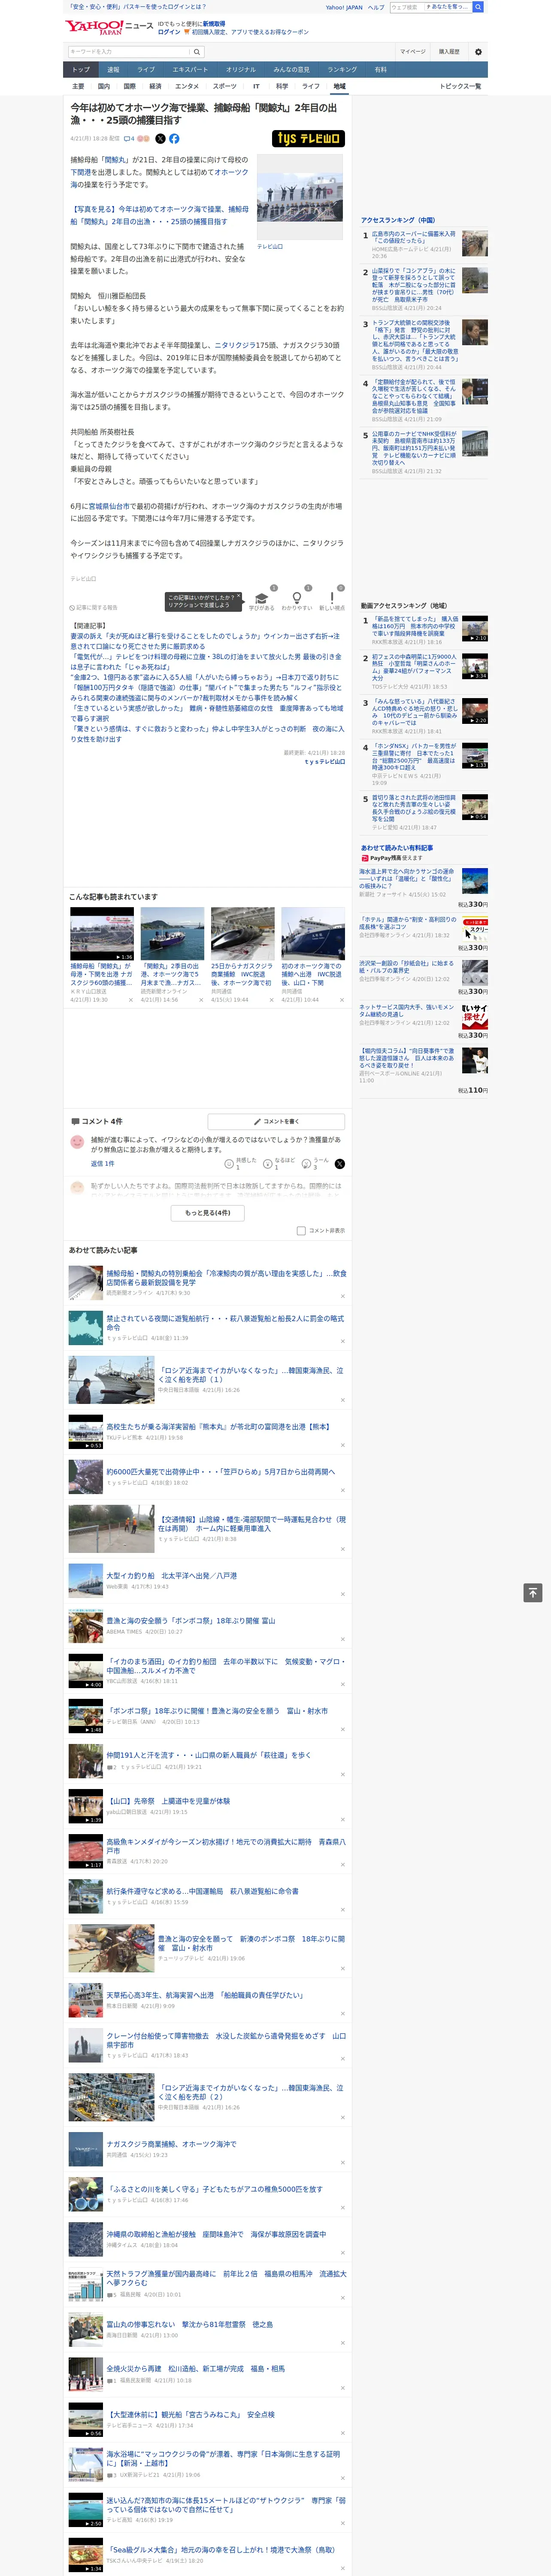Viewport: 551px width, 2576px height.
Task: Open main article photo of whaling ship
Action: [x=300, y=197]
